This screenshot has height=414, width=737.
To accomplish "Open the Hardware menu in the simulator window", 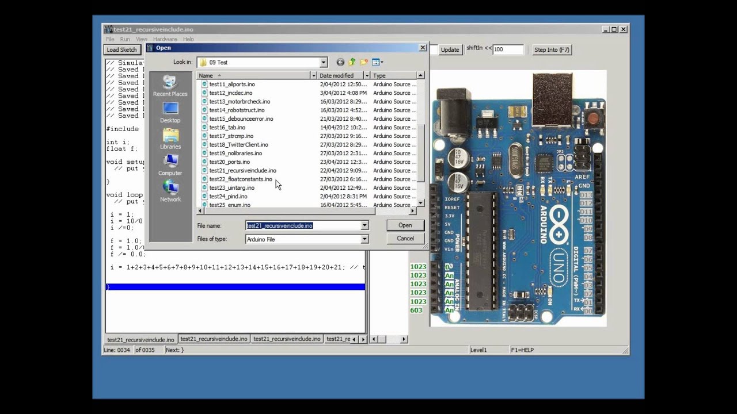I will 165,39.
